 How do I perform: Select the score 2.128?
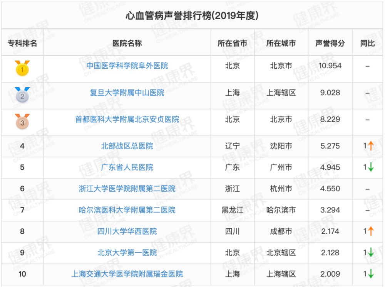pos(330,253)
